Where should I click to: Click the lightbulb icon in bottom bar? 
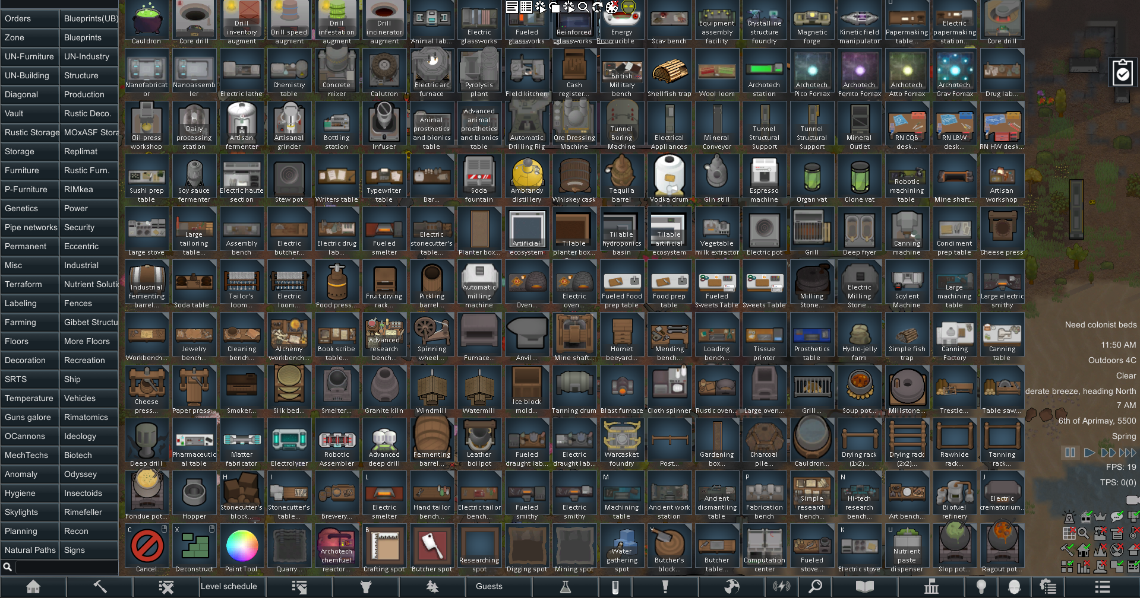(981, 587)
